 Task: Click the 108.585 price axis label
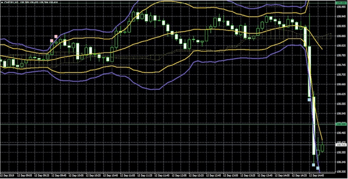coord(341,104)
